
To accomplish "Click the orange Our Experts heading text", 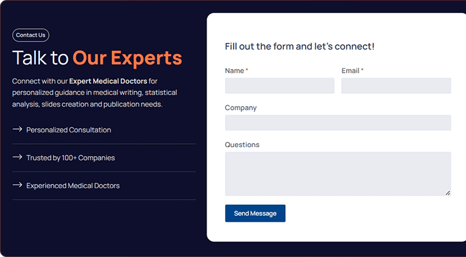I will 127,58.
